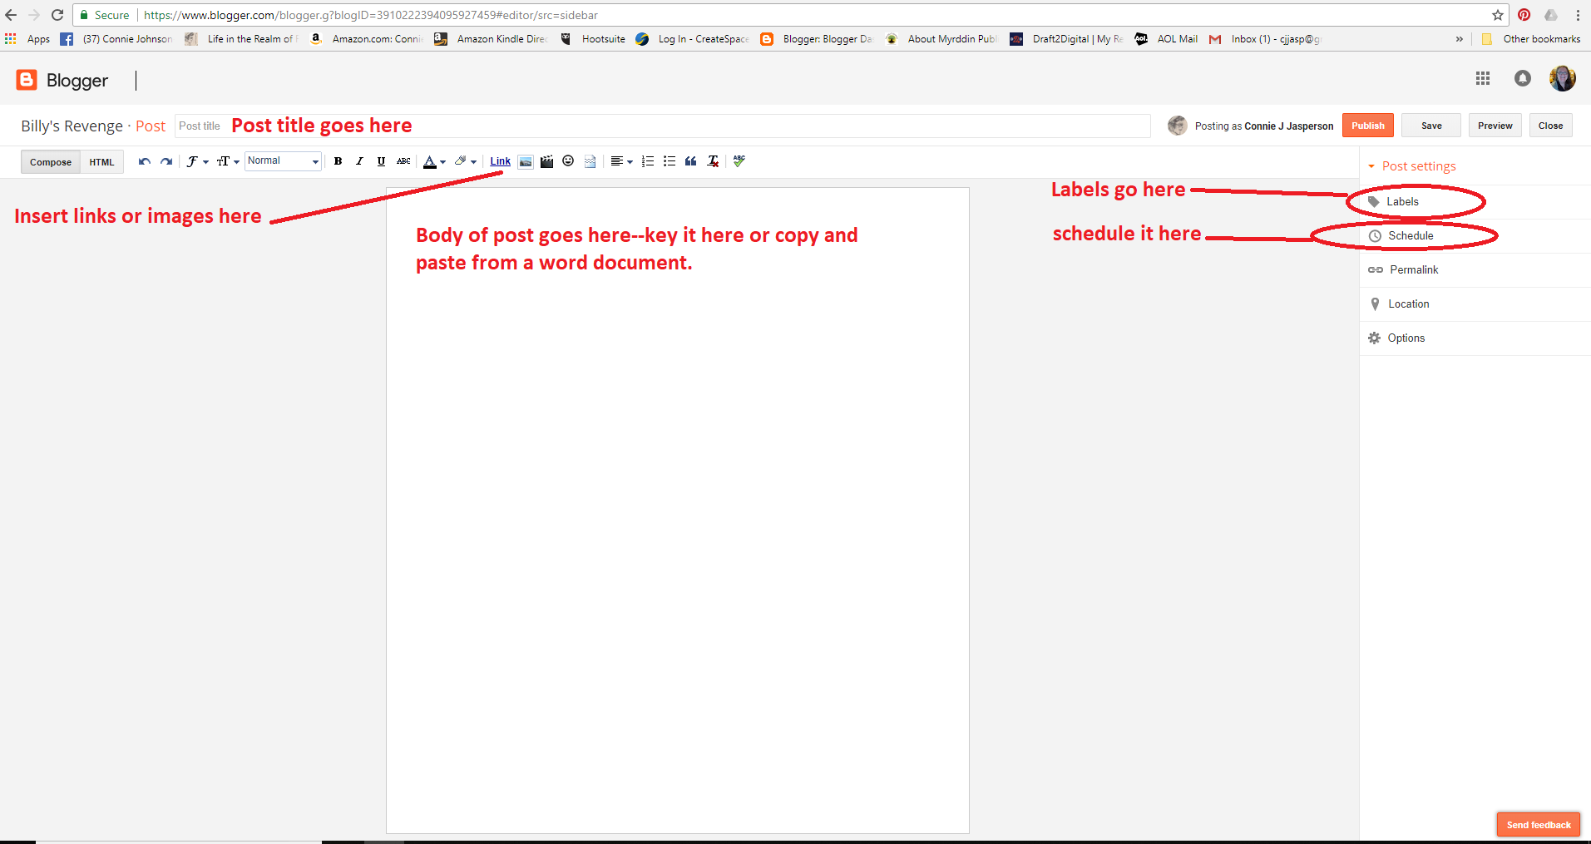Click the Undo arrow icon
This screenshot has width=1591, height=844.
[x=145, y=161]
